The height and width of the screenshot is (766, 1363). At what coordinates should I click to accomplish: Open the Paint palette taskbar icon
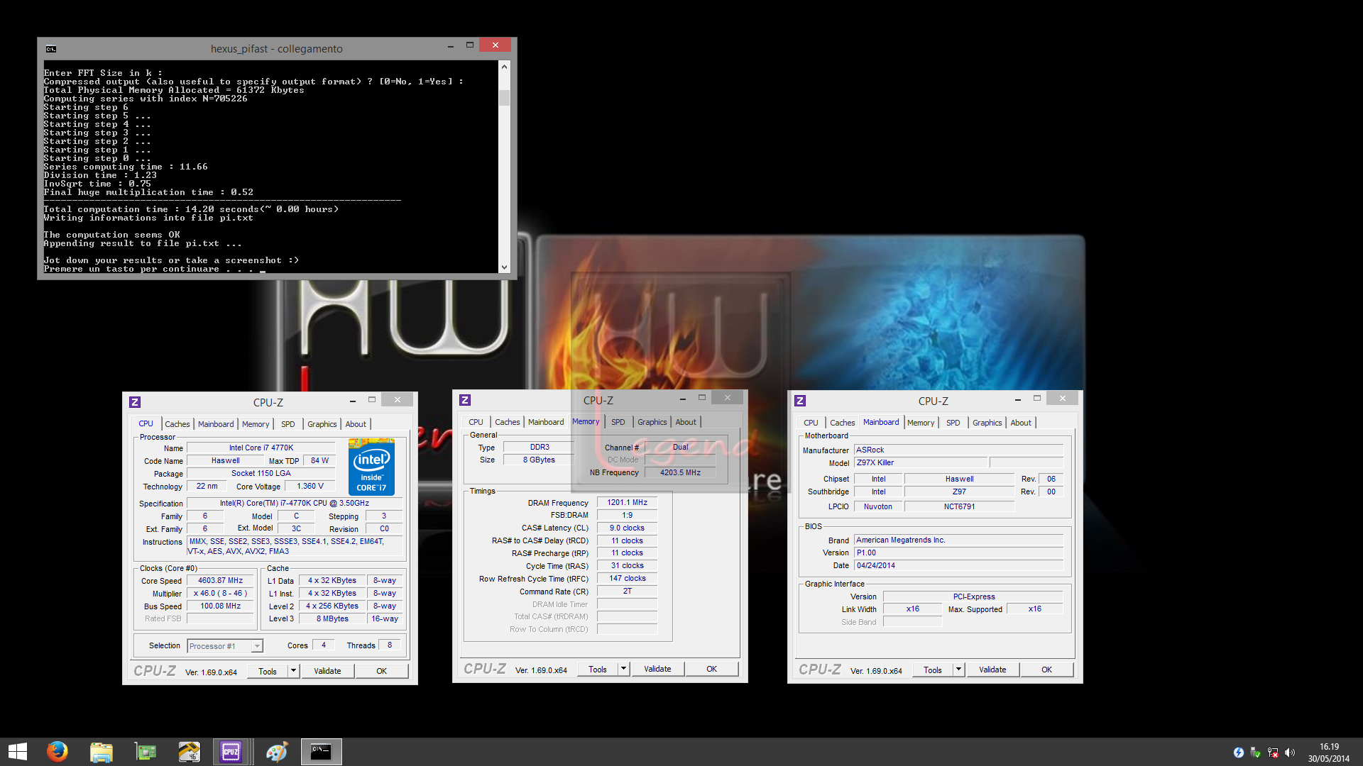coord(277,752)
